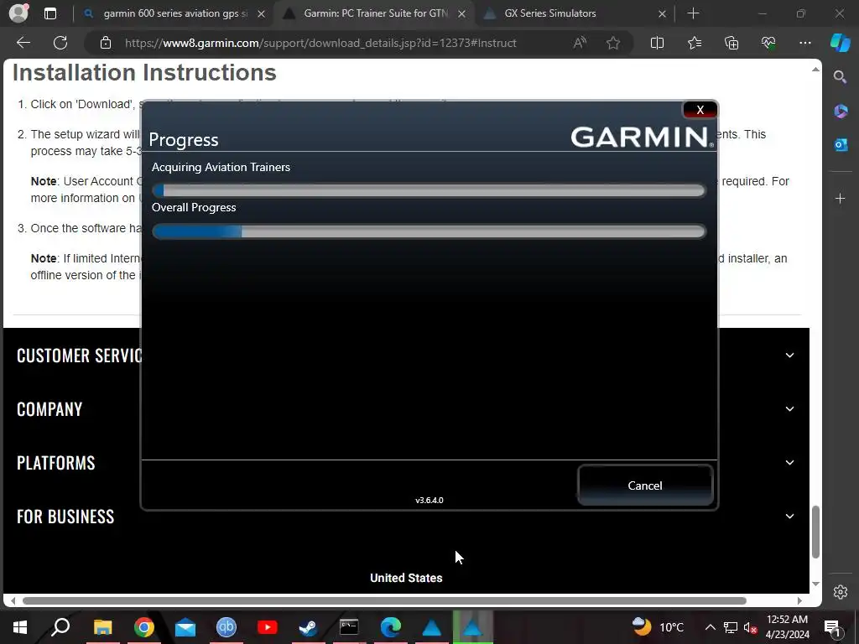The height and width of the screenshot is (644, 859).
Task: Open Windows taskbar search
Action: coord(60,627)
